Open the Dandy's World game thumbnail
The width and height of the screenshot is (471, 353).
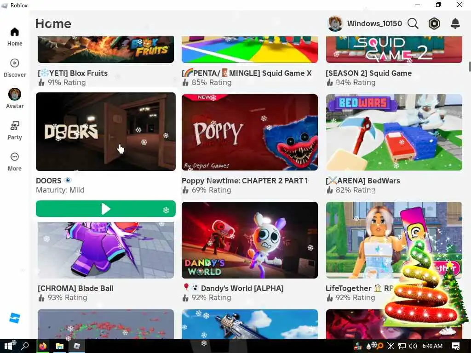click(x=250, y=240)
